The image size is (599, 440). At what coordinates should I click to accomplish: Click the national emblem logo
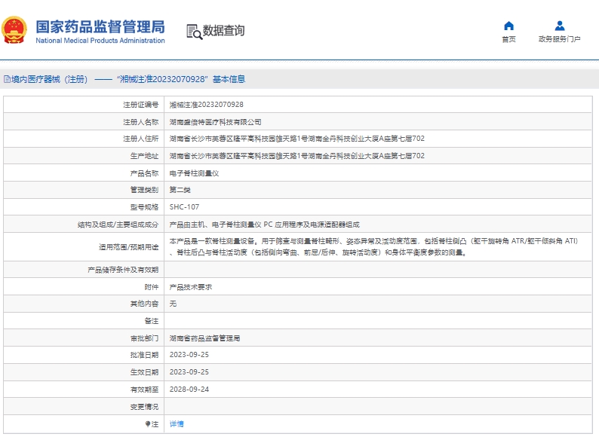click(x=16, y=29)
